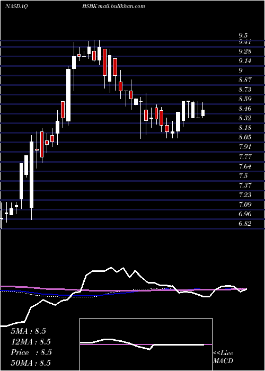Click the 9.5 price axis label
Screen dimensions: 265x371
(x=243, y=36)
